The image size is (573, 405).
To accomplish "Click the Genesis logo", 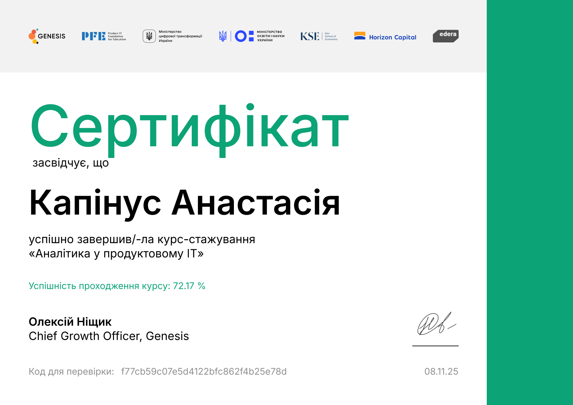I will 47,36.
